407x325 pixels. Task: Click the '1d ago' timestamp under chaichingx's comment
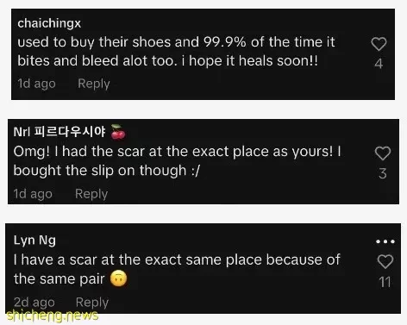36,84
